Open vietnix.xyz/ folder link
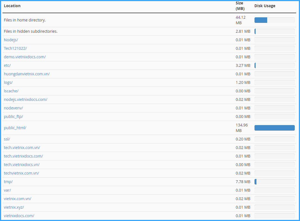Viewport: 300px width, 221px height. click(x=14, y=207)
